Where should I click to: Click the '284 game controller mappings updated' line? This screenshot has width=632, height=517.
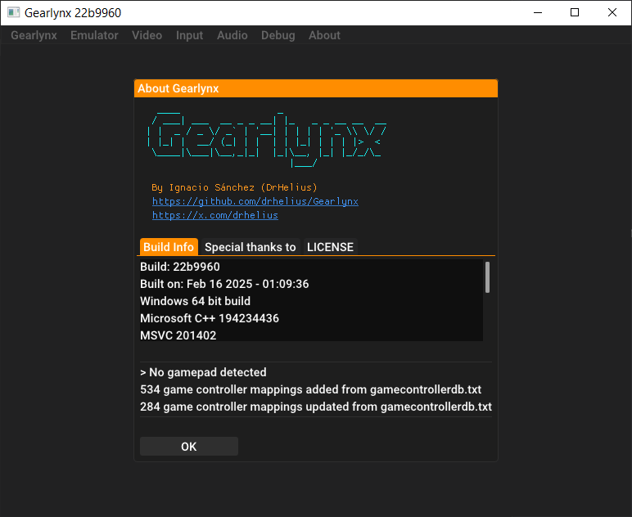click(x=316, y=407)
